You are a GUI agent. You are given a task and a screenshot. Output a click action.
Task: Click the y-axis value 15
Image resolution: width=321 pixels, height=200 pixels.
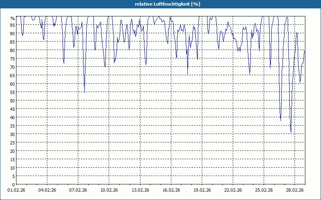coord(12,159)
